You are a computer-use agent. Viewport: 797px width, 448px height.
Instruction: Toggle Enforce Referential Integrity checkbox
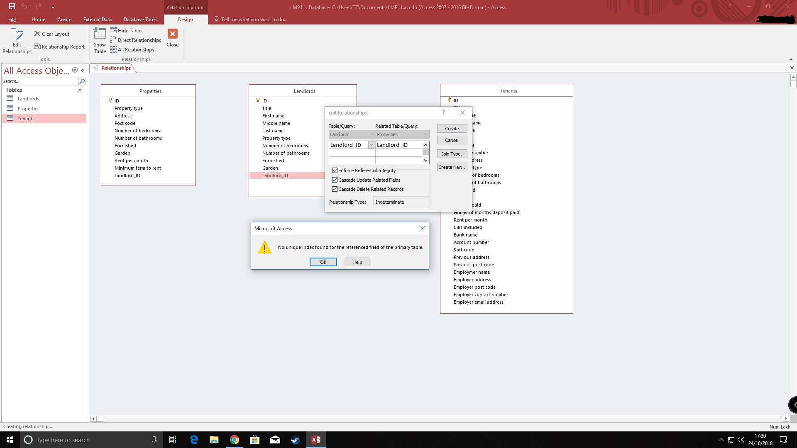[335, 170]
